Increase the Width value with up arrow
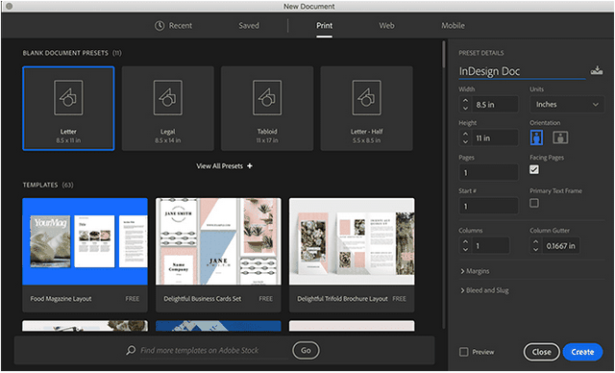Viewport: 615px width, 373px height. click(x=465, y=101)
